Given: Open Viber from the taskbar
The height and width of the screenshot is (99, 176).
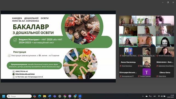Looking at the screenshot, I should tap(70, 96).
